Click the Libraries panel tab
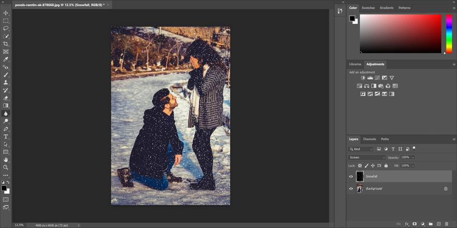Viewport: 457px width, 228px height. point(355,64)
